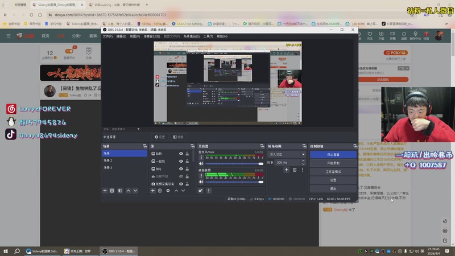Switch to OBS 31.0.4 taskbar button

point(119,251)
